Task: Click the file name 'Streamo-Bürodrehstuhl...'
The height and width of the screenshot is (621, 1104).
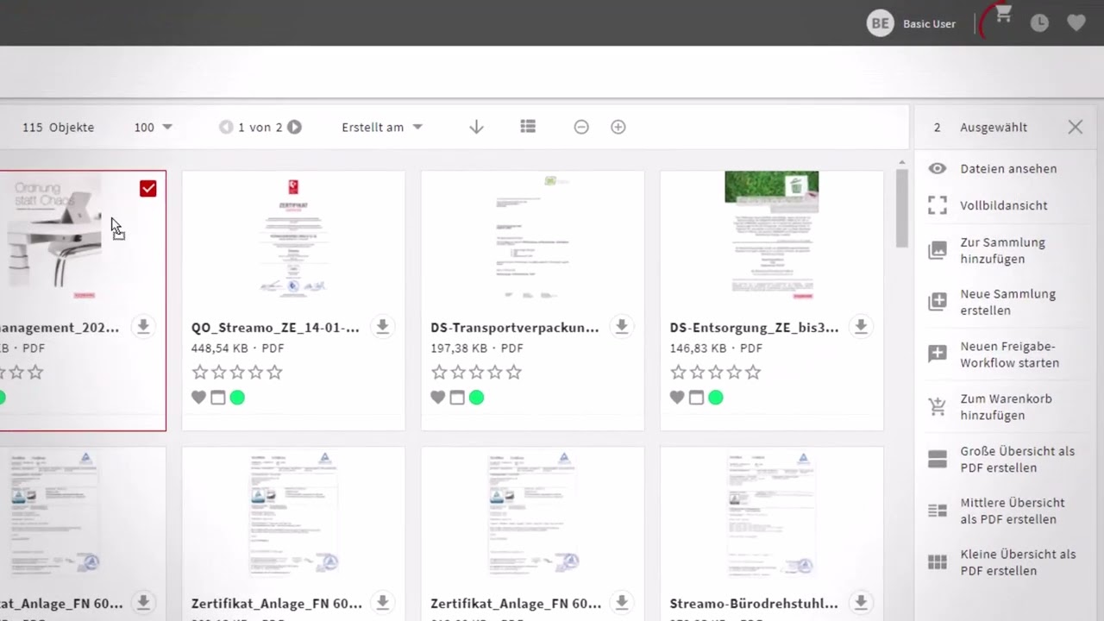Action: point(754,604)
